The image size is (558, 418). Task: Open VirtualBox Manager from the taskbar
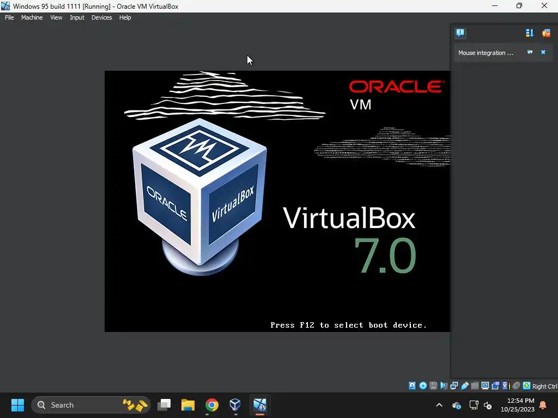(235, 405)
